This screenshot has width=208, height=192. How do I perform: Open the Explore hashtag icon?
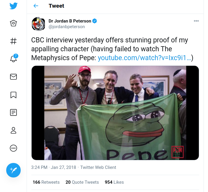13,41
